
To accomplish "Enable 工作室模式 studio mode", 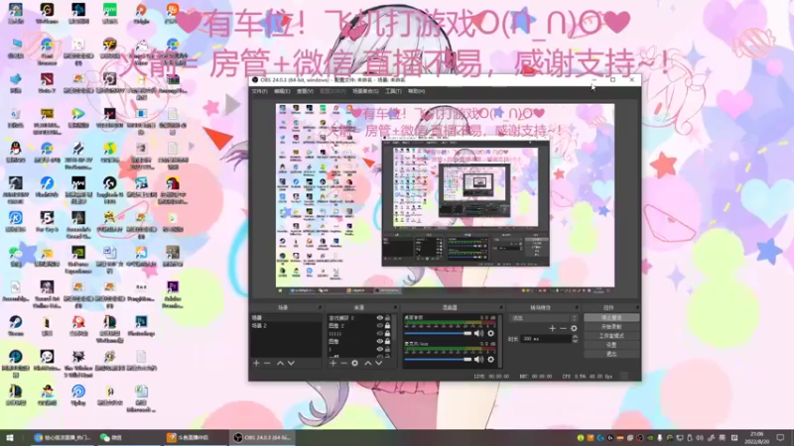I will [x=611, y=336].
